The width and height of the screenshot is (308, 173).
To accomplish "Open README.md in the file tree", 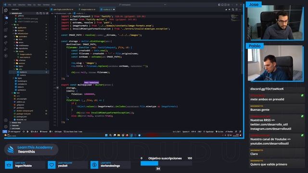I will [x=21, y=120].
